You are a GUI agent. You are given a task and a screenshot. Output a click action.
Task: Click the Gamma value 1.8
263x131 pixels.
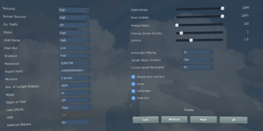pyautogui.click(x=246, y=39)
